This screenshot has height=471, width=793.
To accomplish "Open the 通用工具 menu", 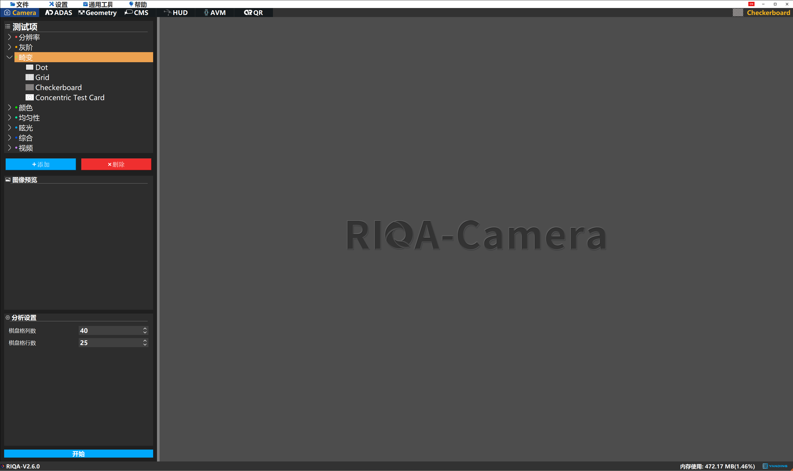I will [98, 4].
